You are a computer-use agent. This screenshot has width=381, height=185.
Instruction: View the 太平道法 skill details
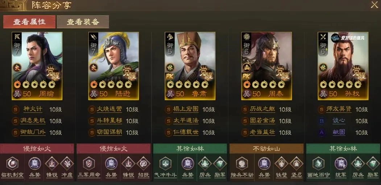coord(186,121)
